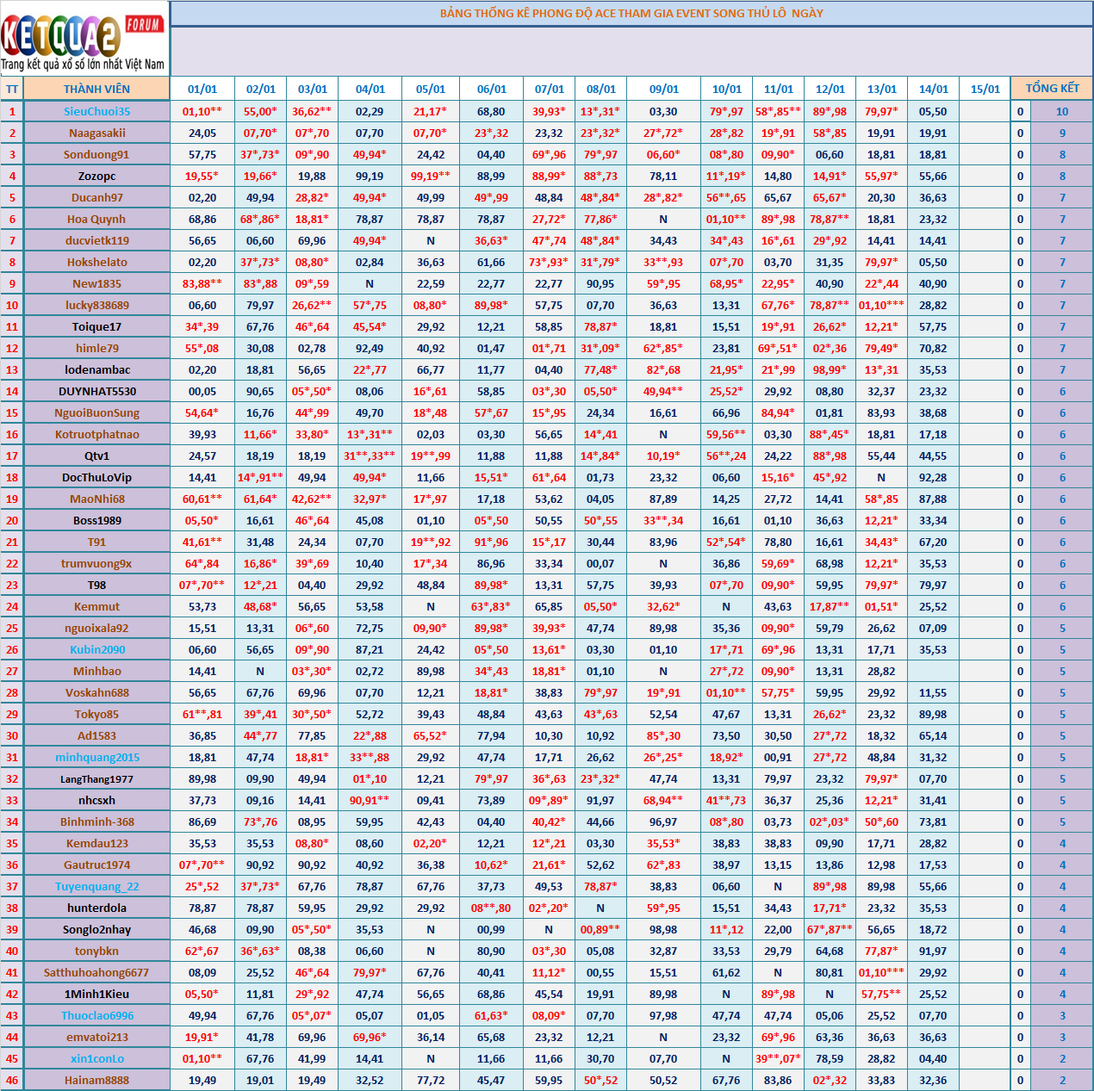Select the 05/01 date column header
The image size is (1094, 1091).
431,89
